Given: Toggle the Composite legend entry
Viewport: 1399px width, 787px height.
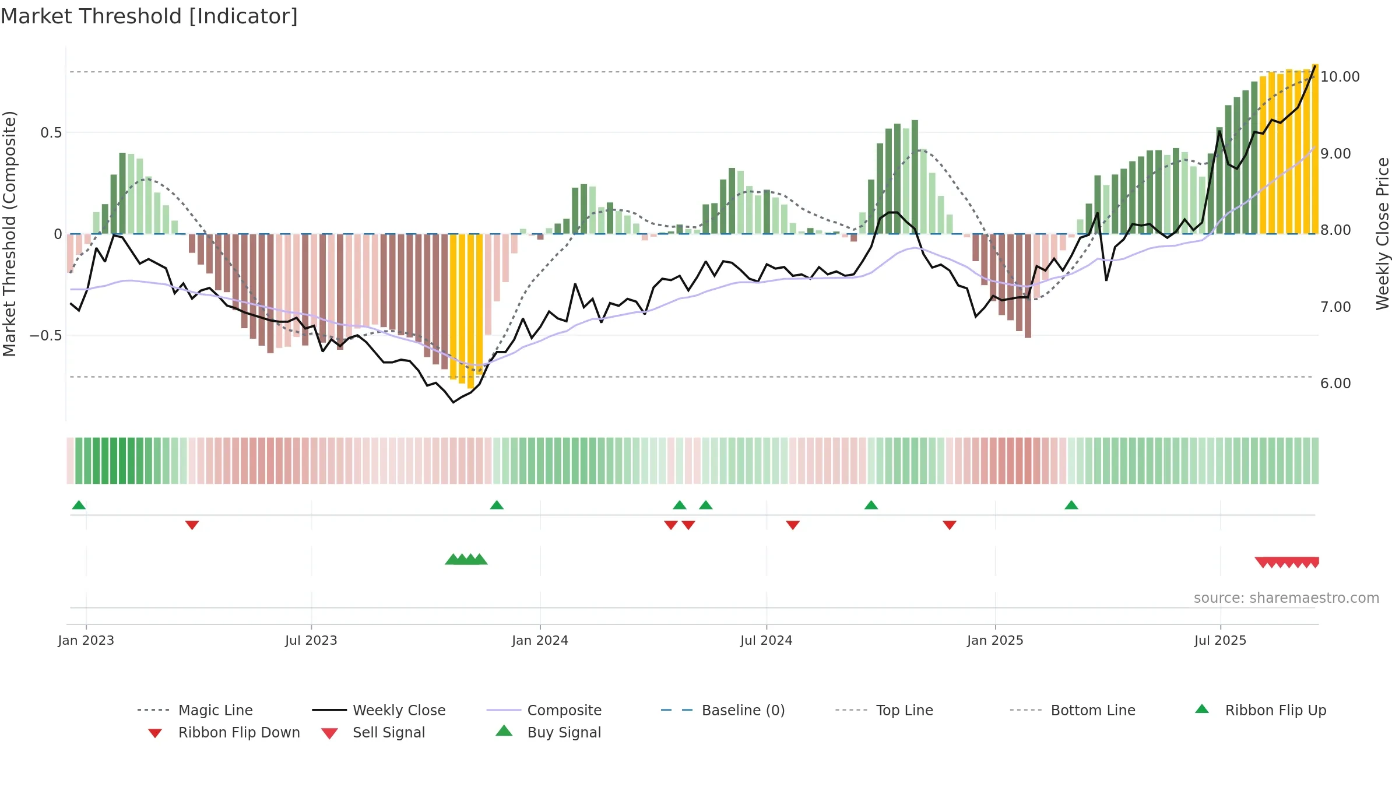Looking at the screenshot, I should click(x=544, y=710).
